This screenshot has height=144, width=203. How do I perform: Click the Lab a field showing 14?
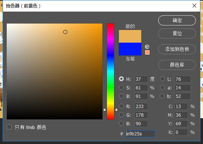click(183, 88)
